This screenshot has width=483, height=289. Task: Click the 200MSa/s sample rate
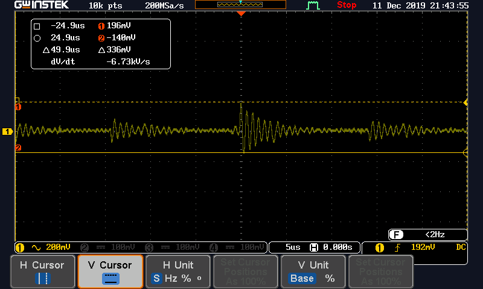164,5
